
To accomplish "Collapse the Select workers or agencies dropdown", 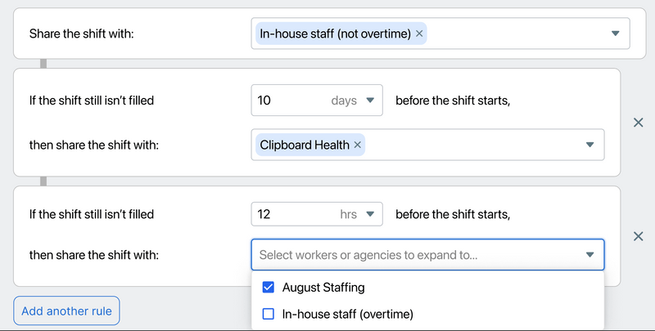I will pos(589,255).
